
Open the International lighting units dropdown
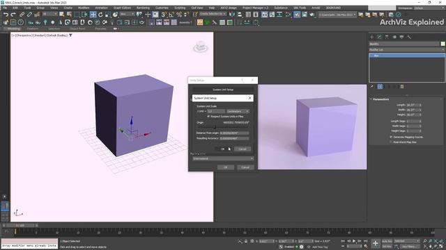click(x=223, y=159)
